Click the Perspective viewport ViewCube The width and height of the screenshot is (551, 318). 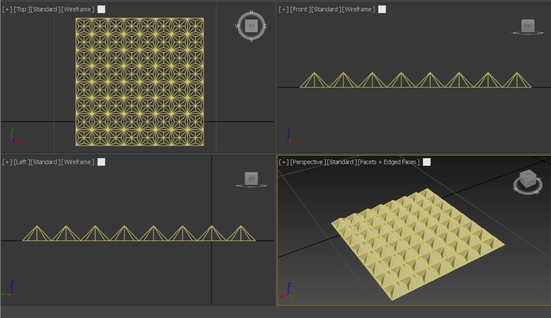click(x=528, y=179)
